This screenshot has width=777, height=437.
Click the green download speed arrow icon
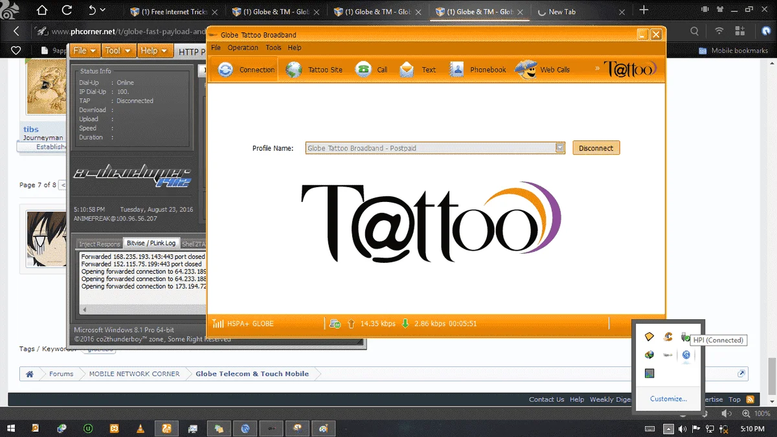pyautogui.click(x=405, y=323)
